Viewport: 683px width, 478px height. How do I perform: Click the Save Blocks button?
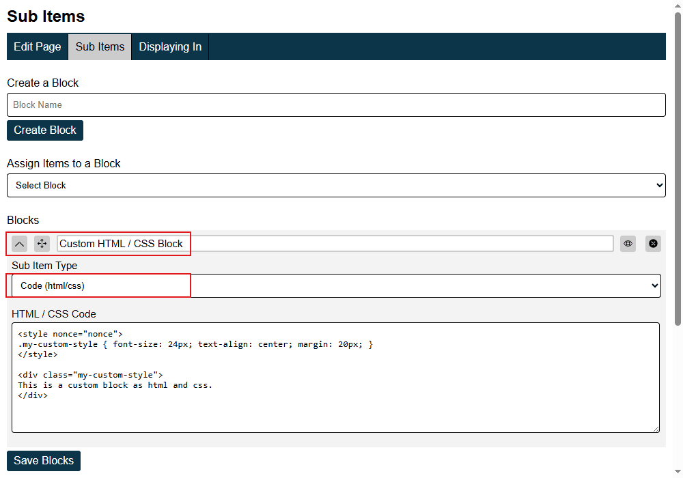tap(44, 460)
